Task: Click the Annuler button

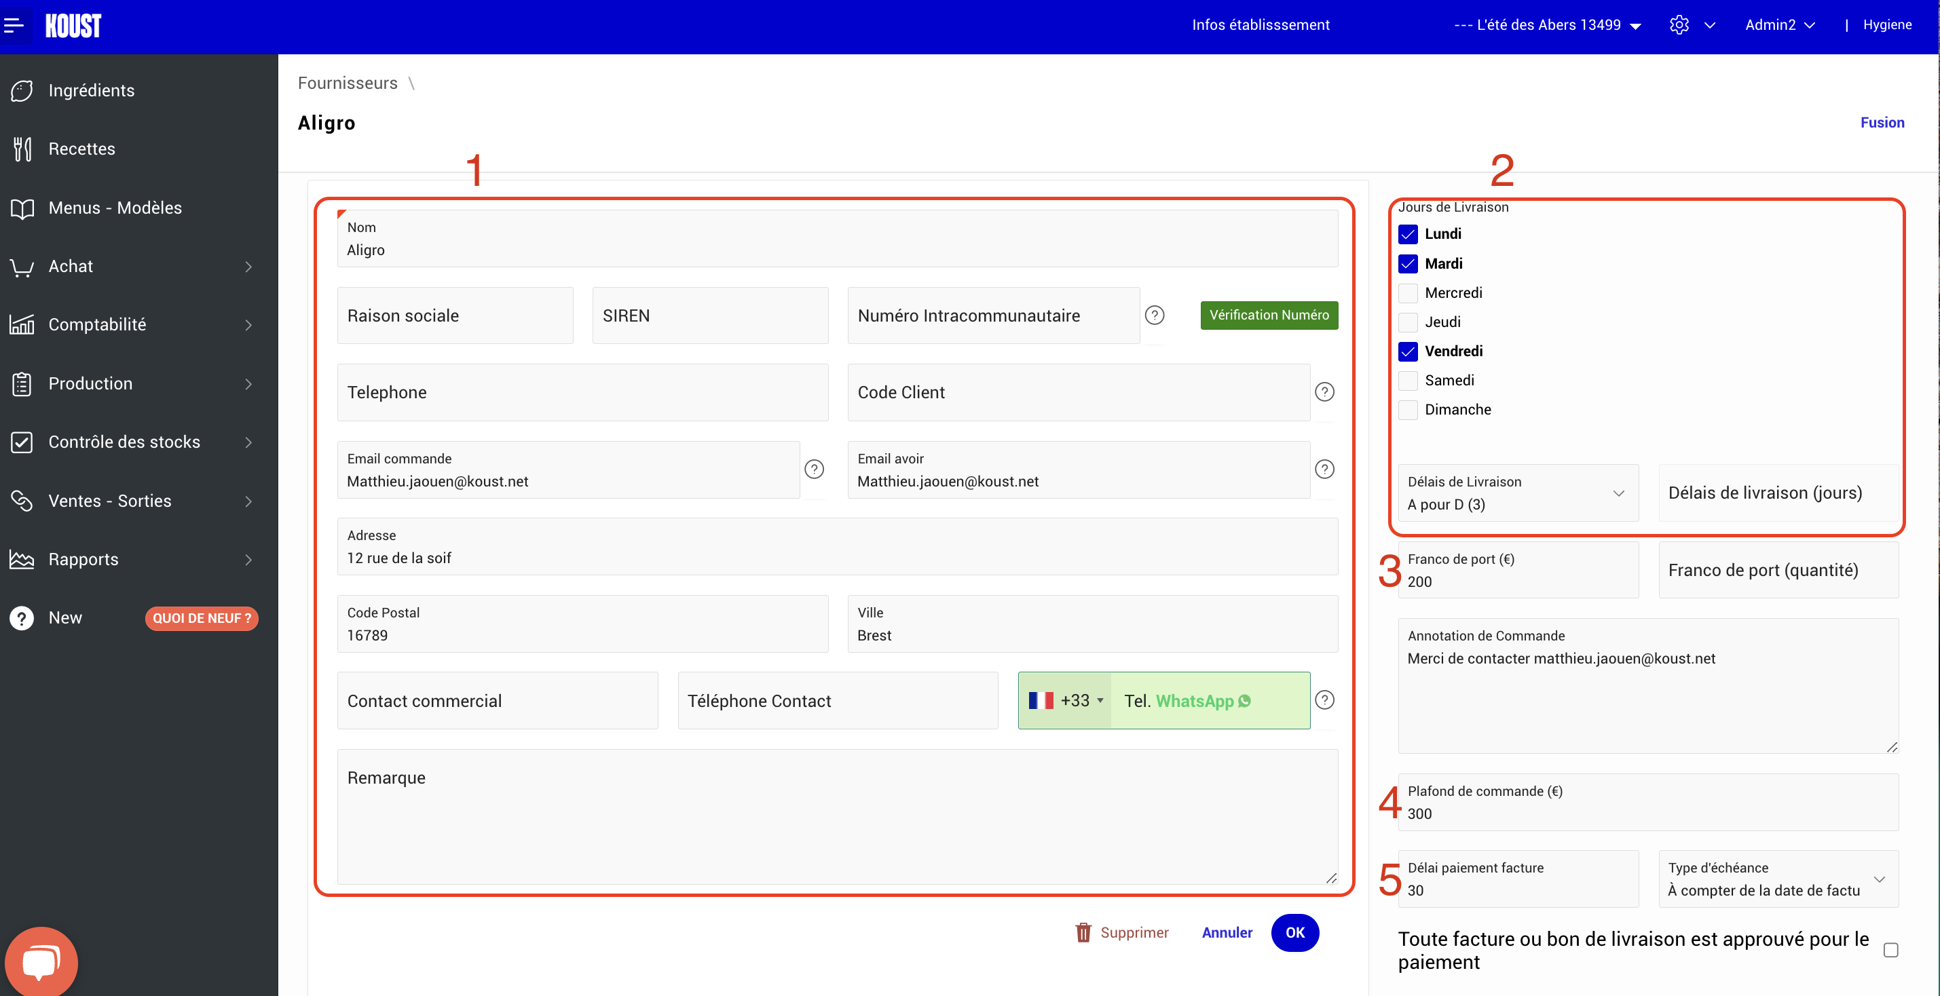Action: point(1227,933)
